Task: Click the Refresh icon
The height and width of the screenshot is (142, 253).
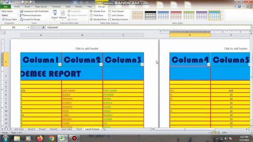Action: [62, 13]
